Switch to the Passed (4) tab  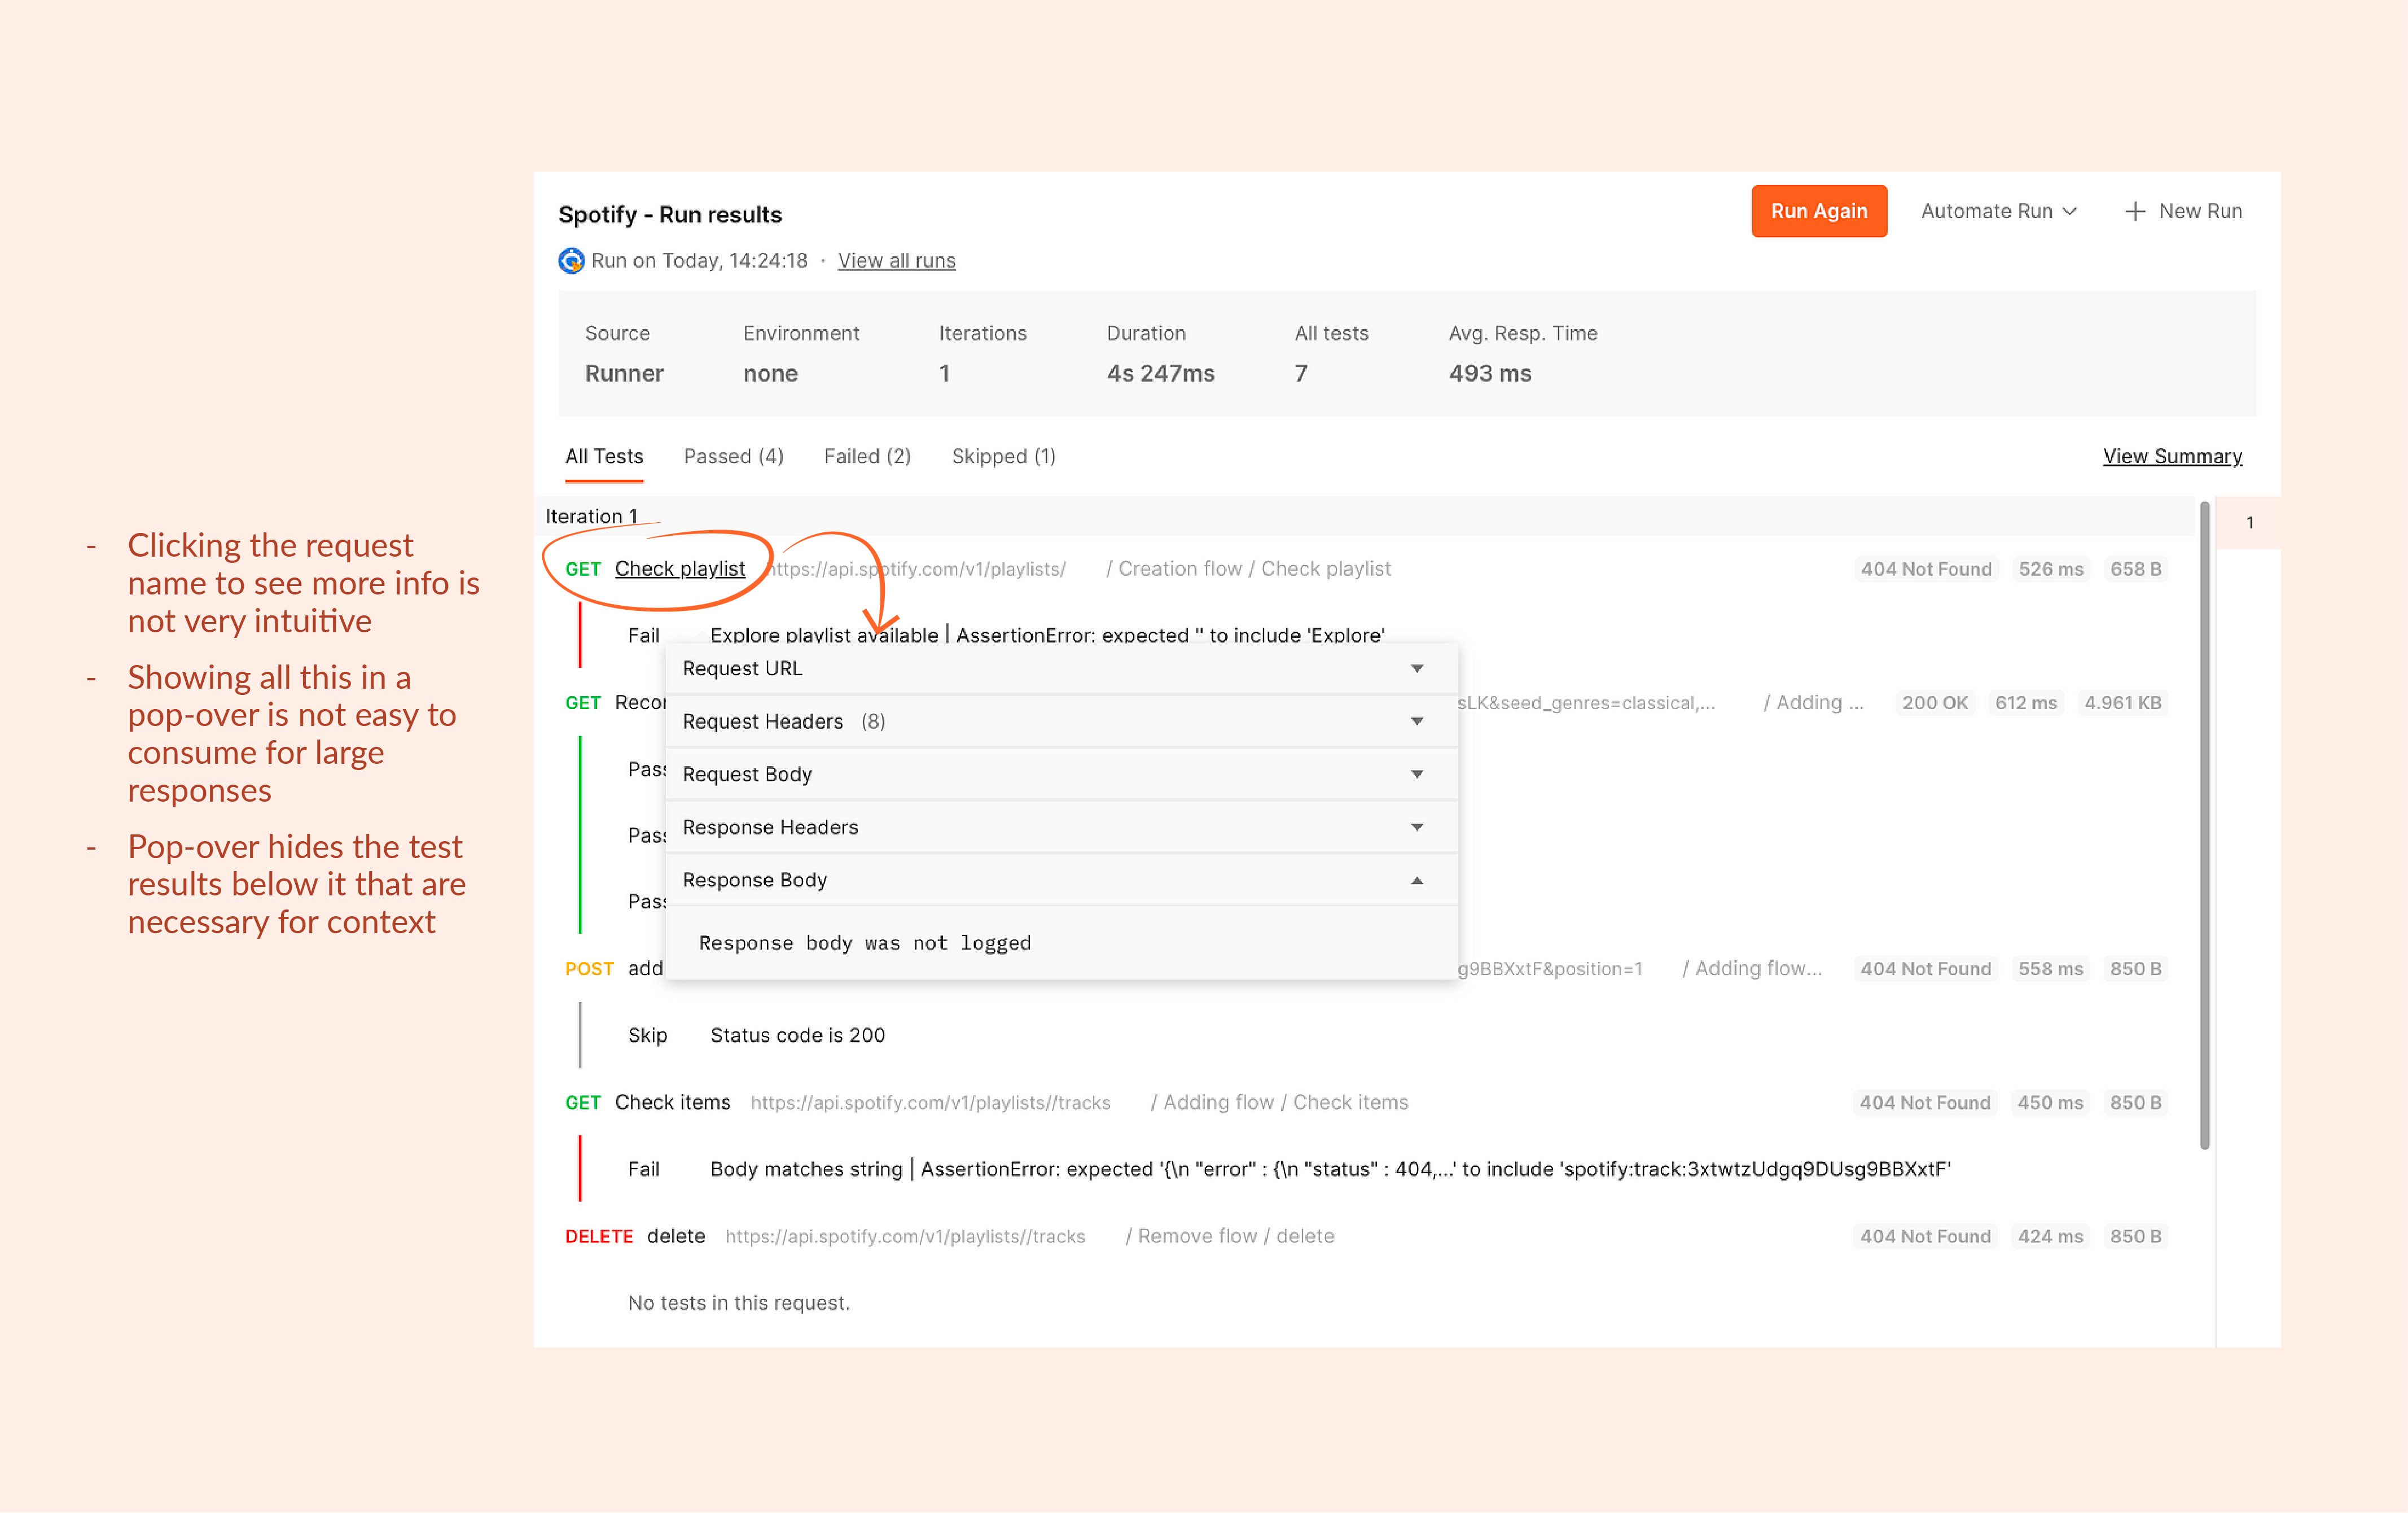point(733,456)
